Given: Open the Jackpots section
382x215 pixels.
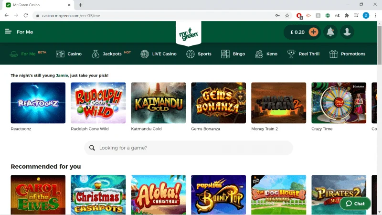Looking at the screenshot, I should (x=112, y=54).
